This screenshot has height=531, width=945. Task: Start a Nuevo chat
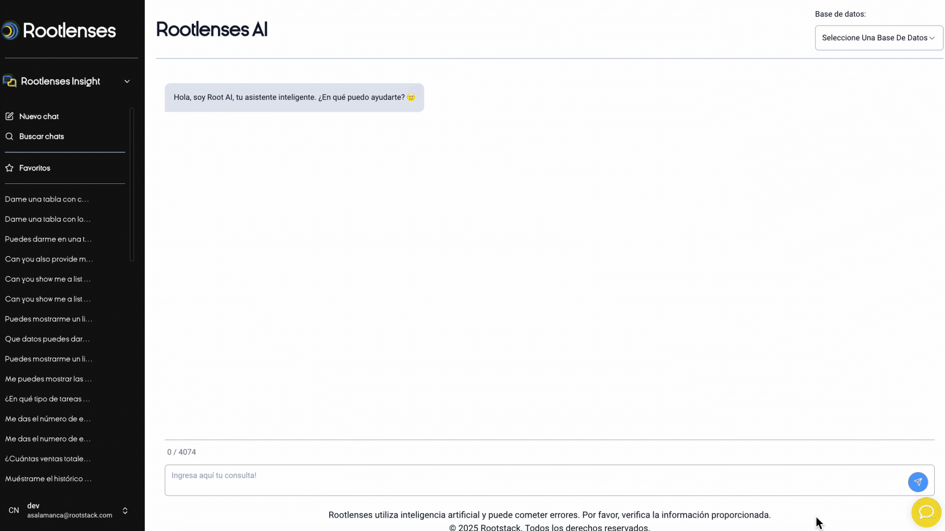click(39, 117)
